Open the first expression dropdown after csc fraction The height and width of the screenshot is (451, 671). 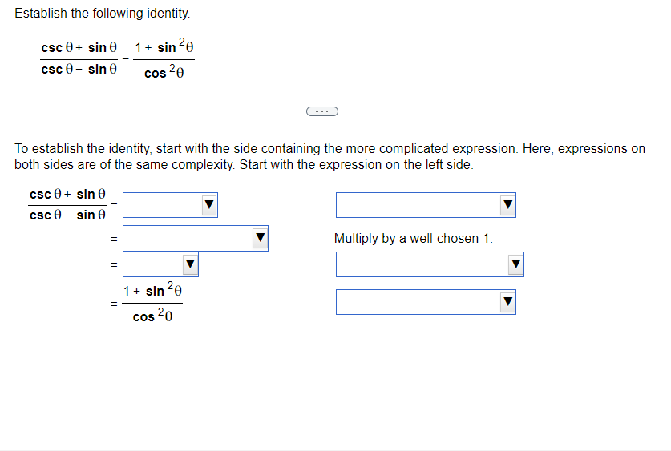170,205
